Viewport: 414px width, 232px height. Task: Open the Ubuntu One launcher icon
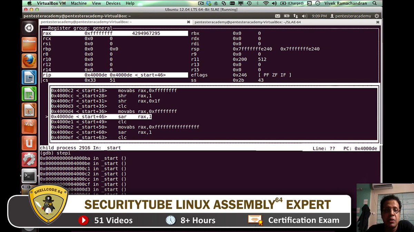pos(29,143)
